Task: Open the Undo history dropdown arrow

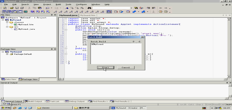Action: [x=51, y=8]
